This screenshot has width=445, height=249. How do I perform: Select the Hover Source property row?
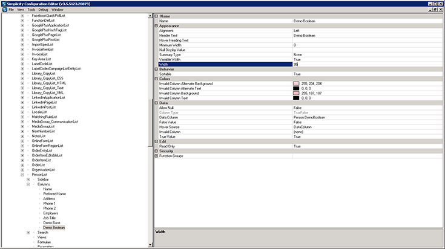click(x=300, y=127)
